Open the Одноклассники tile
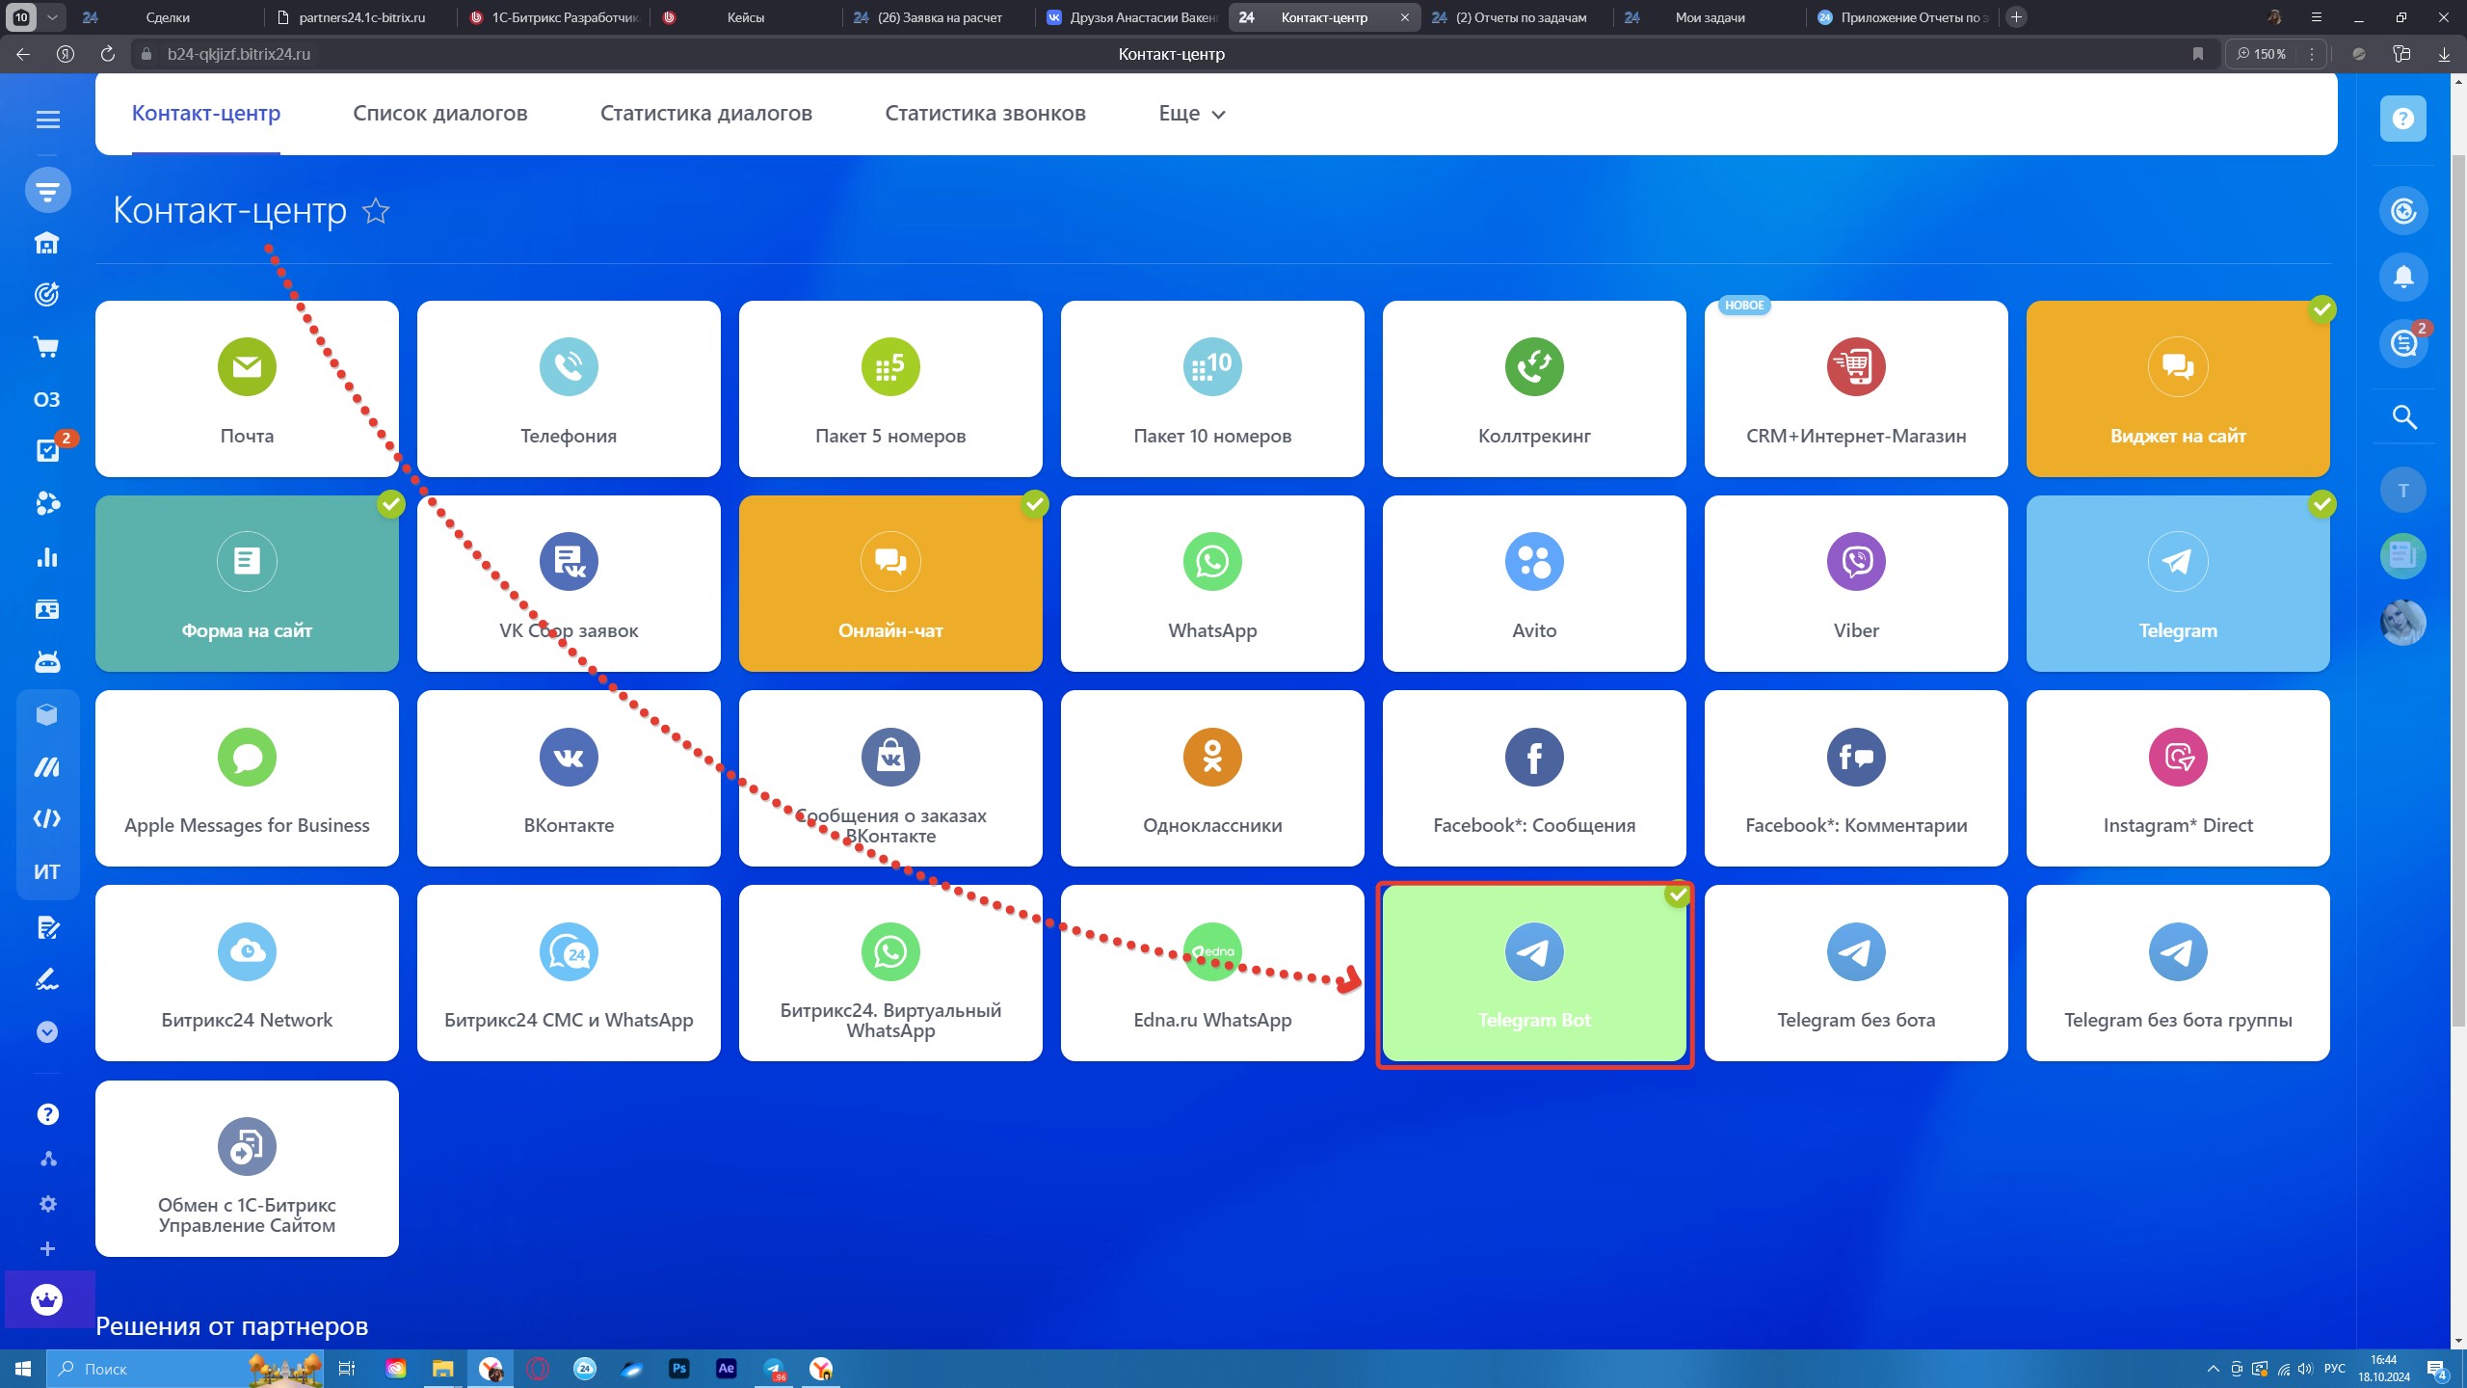 click(1212, 778)
